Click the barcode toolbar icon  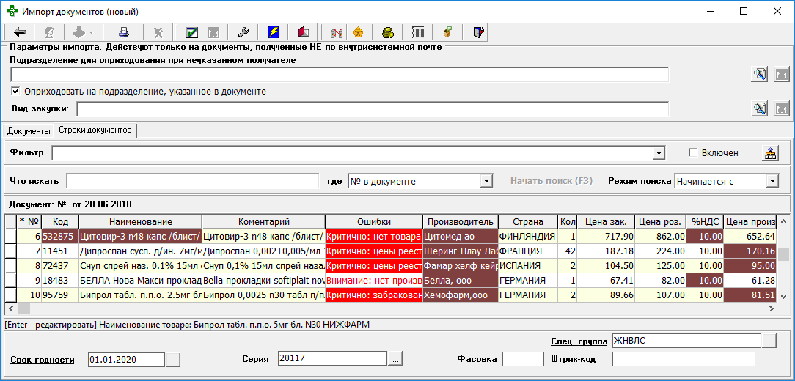click(418, 33)
